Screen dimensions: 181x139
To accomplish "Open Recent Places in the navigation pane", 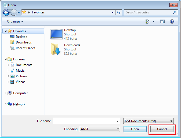I will [x=26, y=48].
